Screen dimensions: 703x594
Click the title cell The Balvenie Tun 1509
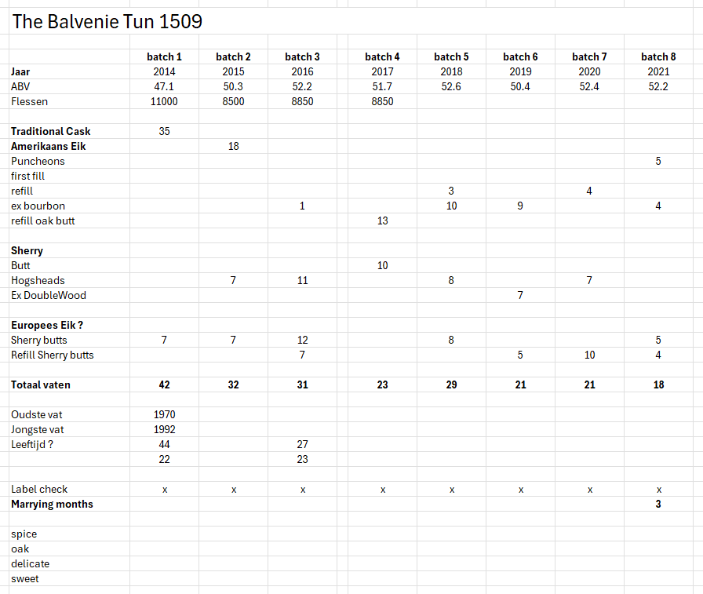(107, 22)
